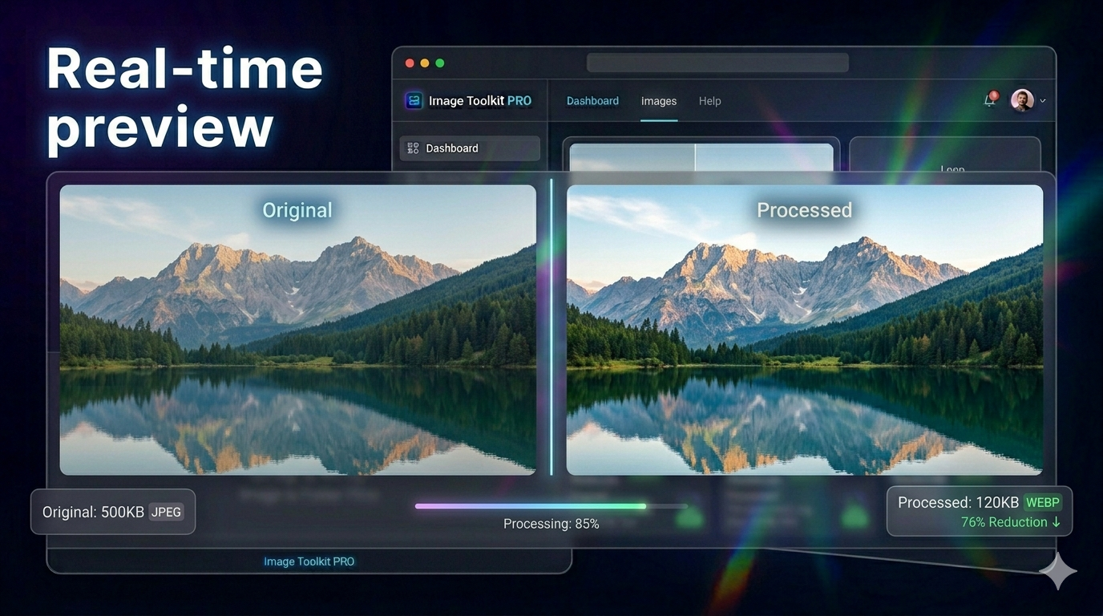The width and height of the screenshot is (1103, 616).
Task: Click the red close window button
Action: pyautogui.click(x=410, y=63)
